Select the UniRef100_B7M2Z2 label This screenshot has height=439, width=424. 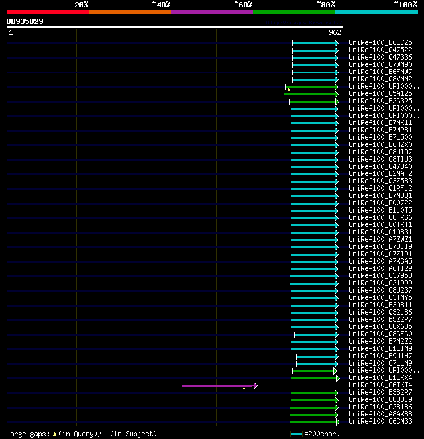pyautogui.click(x=380, y=341)
